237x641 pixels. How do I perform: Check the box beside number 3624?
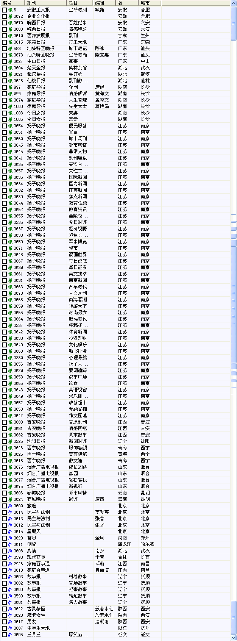click(x=4, y=499)
